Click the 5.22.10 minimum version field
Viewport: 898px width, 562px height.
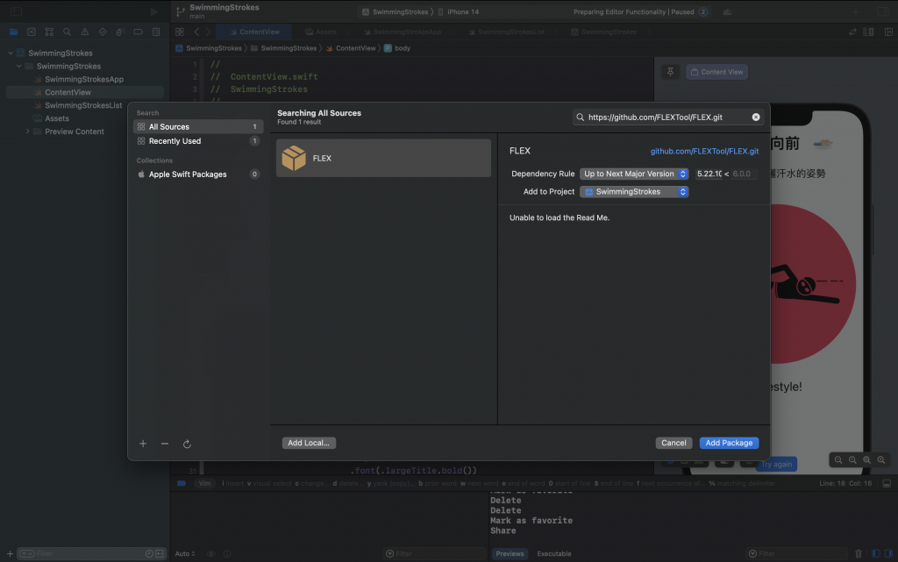(709, 174)
